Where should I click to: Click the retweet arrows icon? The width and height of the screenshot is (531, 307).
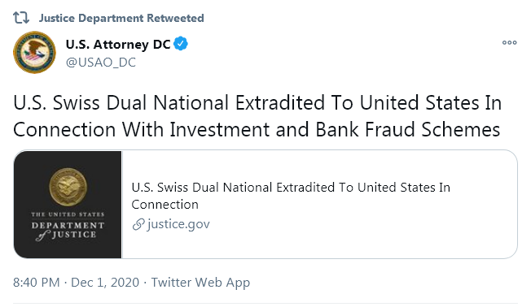click(x=21, y=18)
